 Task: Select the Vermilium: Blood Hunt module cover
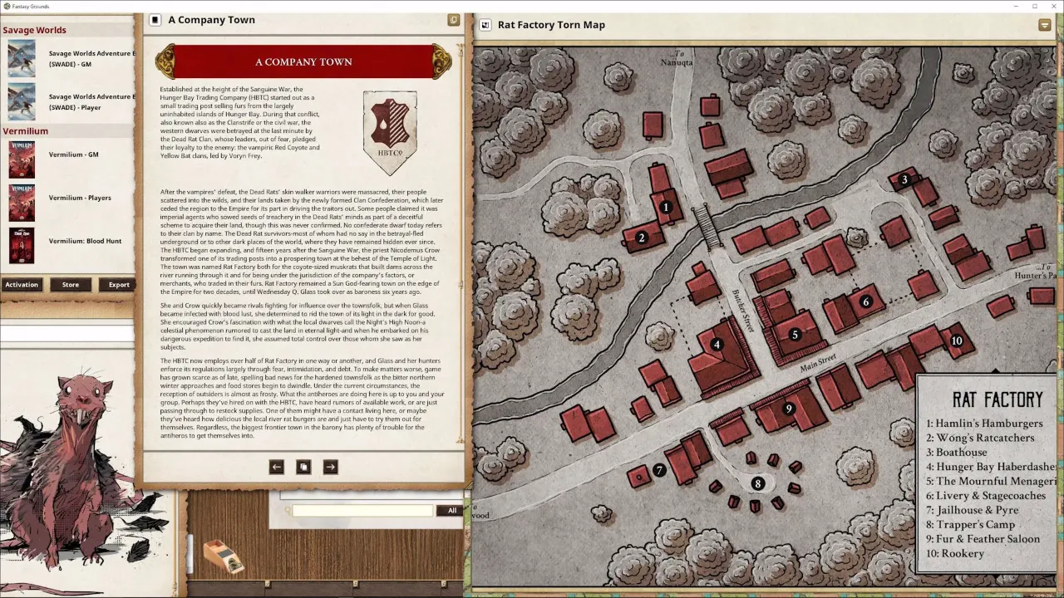22,246
